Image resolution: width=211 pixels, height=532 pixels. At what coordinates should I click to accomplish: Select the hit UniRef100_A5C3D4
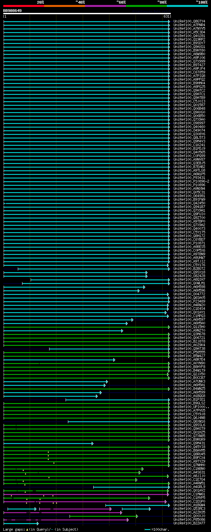pyautogui.click(x=189, y=32)
